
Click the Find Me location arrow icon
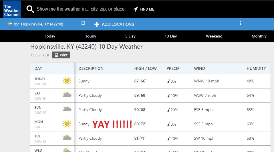(x=136, y=9)
